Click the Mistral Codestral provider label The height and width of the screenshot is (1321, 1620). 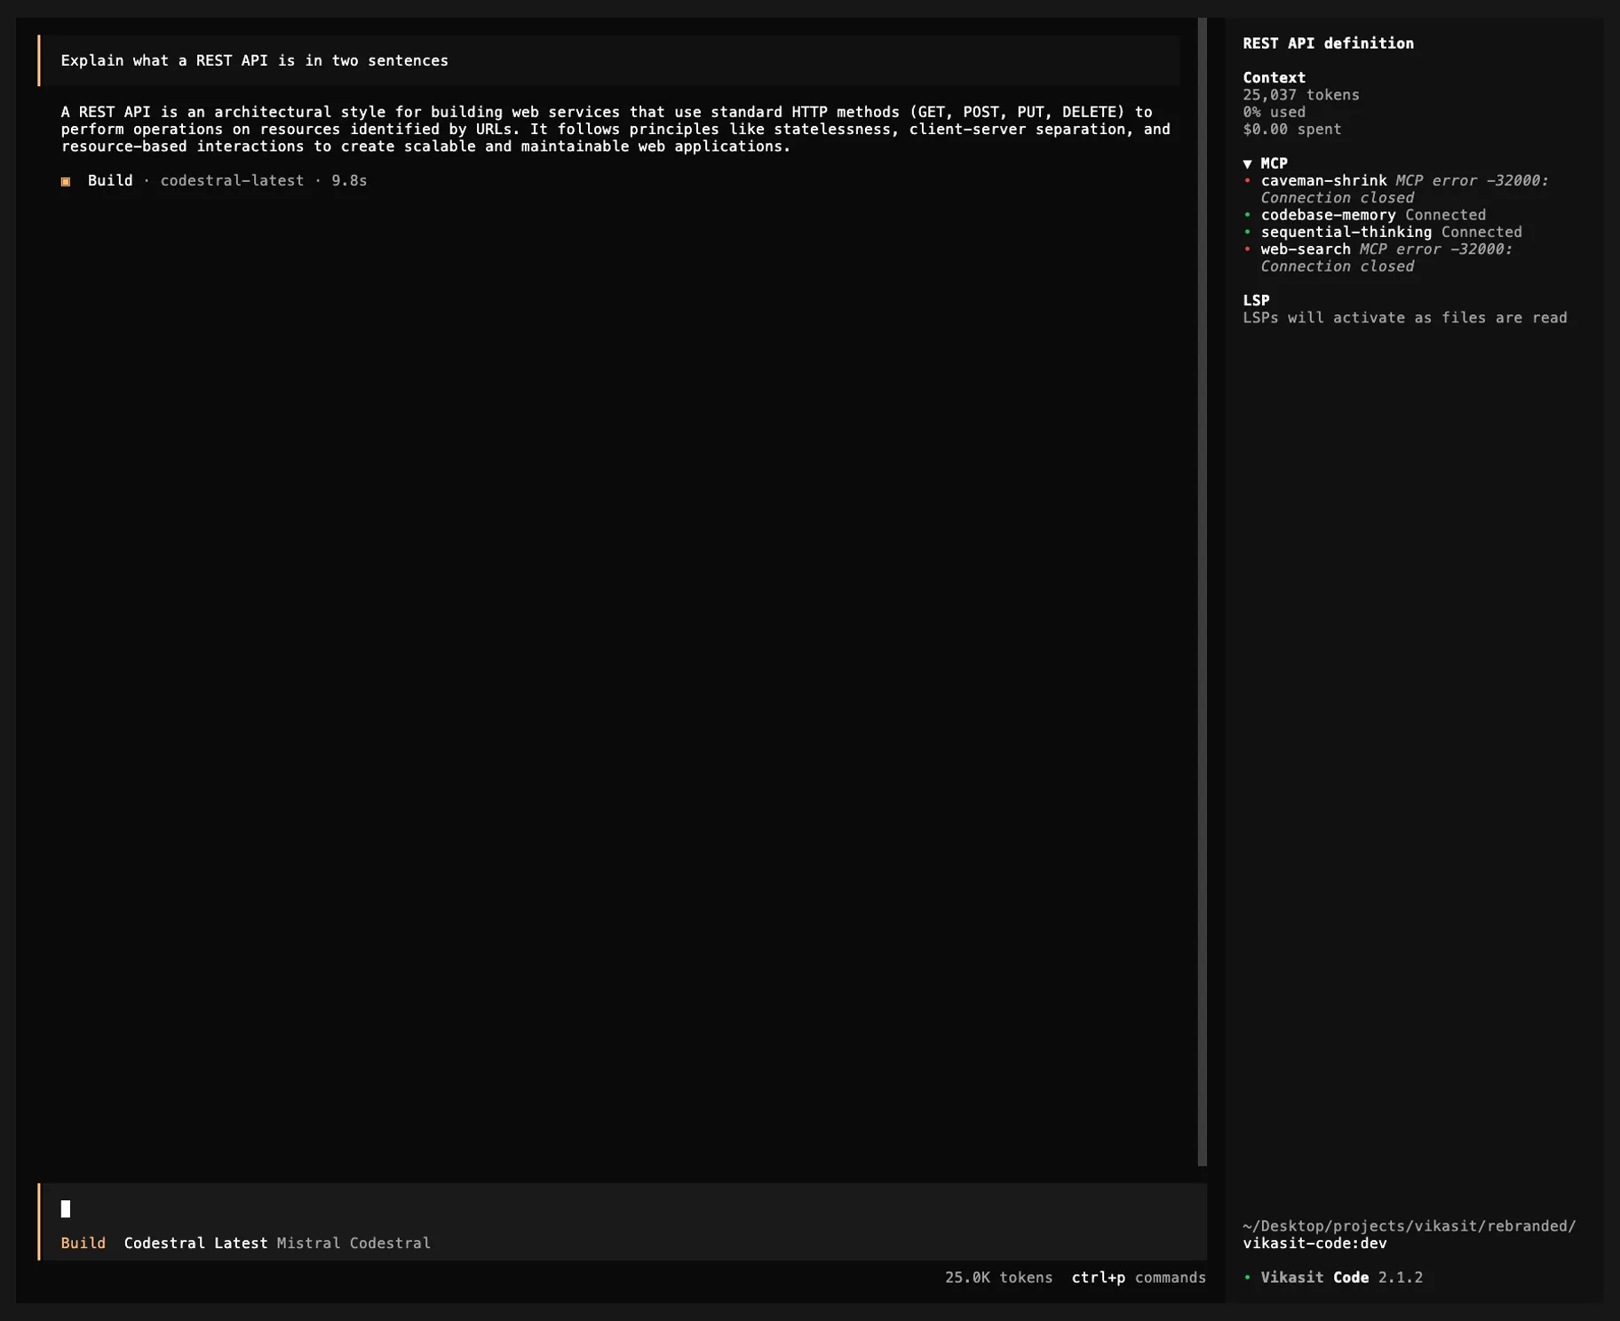[353, 1243]
